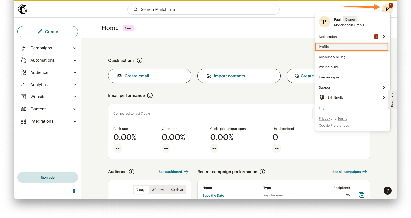Click the Paul avatar in account menu

324,22
